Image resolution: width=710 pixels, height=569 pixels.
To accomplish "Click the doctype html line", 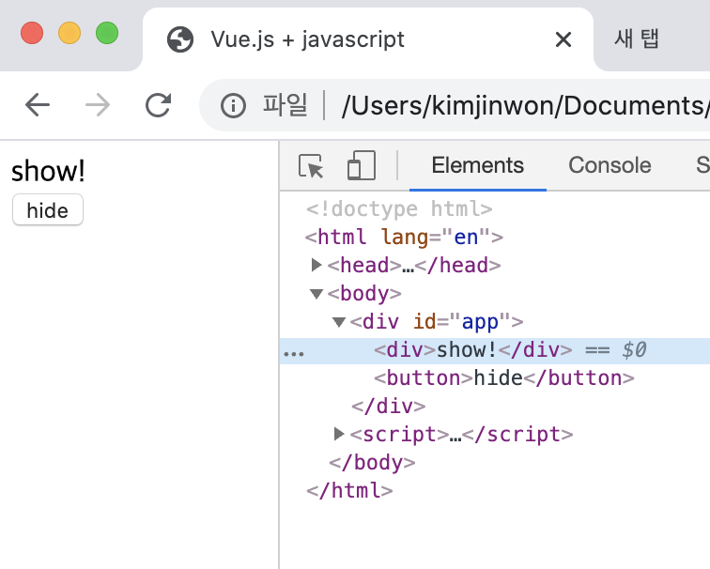I will coord(399,209).
